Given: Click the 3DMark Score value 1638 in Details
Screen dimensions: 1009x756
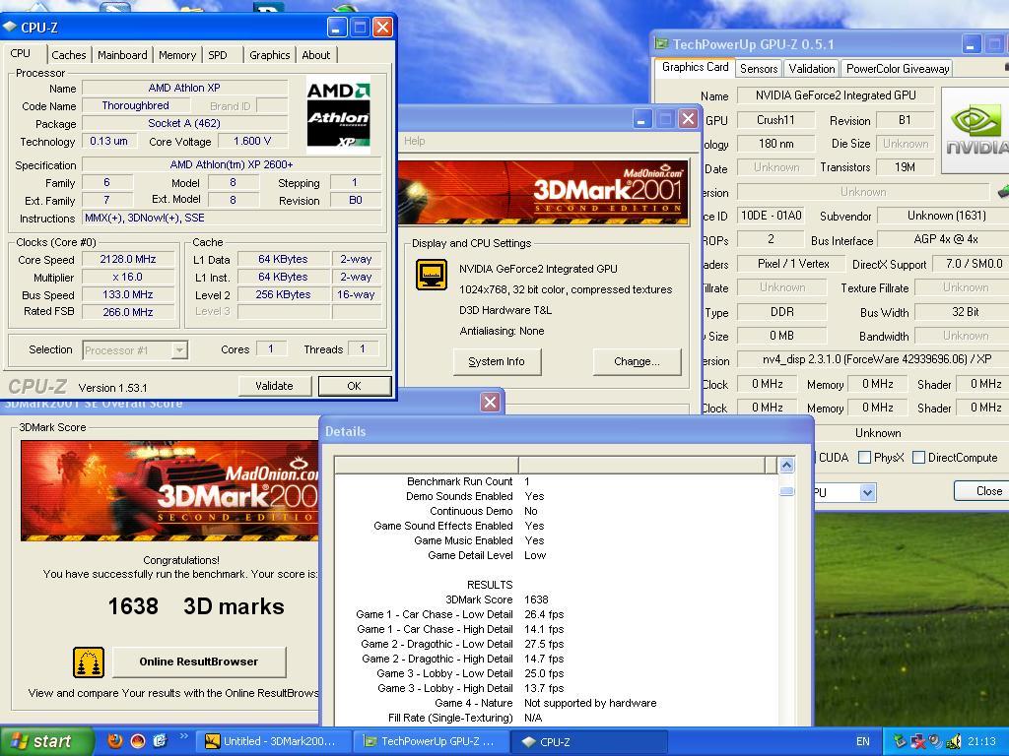Looking at the screenshot, I should tap(536, 599).
